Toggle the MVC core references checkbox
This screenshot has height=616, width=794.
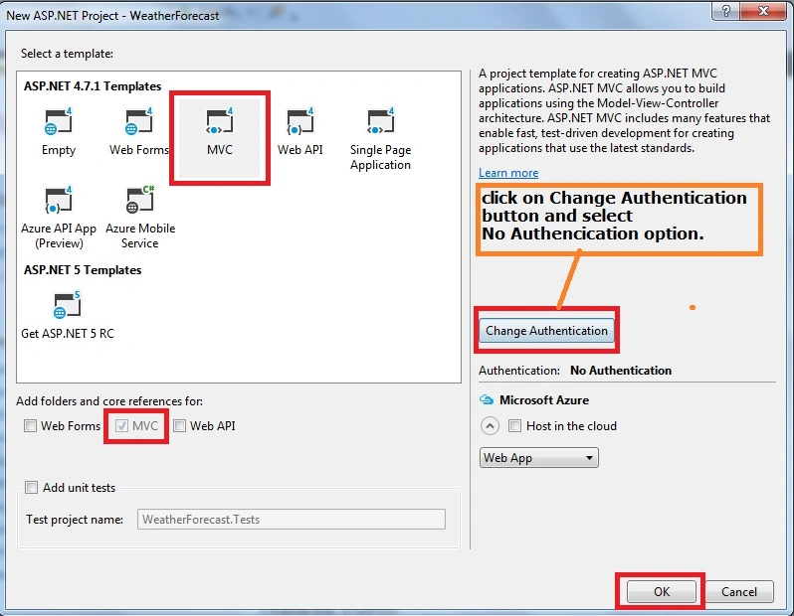[121, 426]
